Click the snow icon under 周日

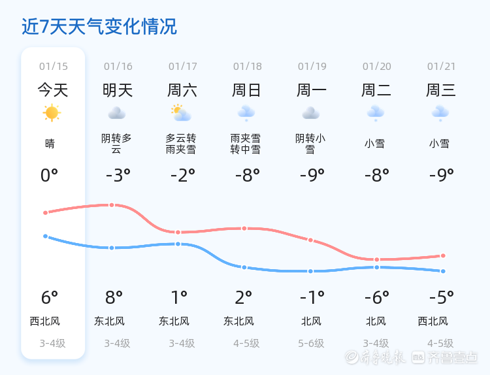(x=246, y=113)
